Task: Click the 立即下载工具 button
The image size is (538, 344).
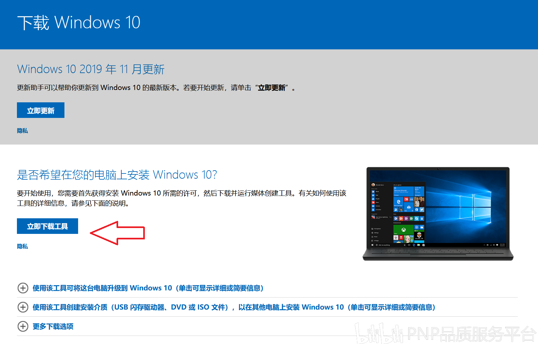Action: 48,226
